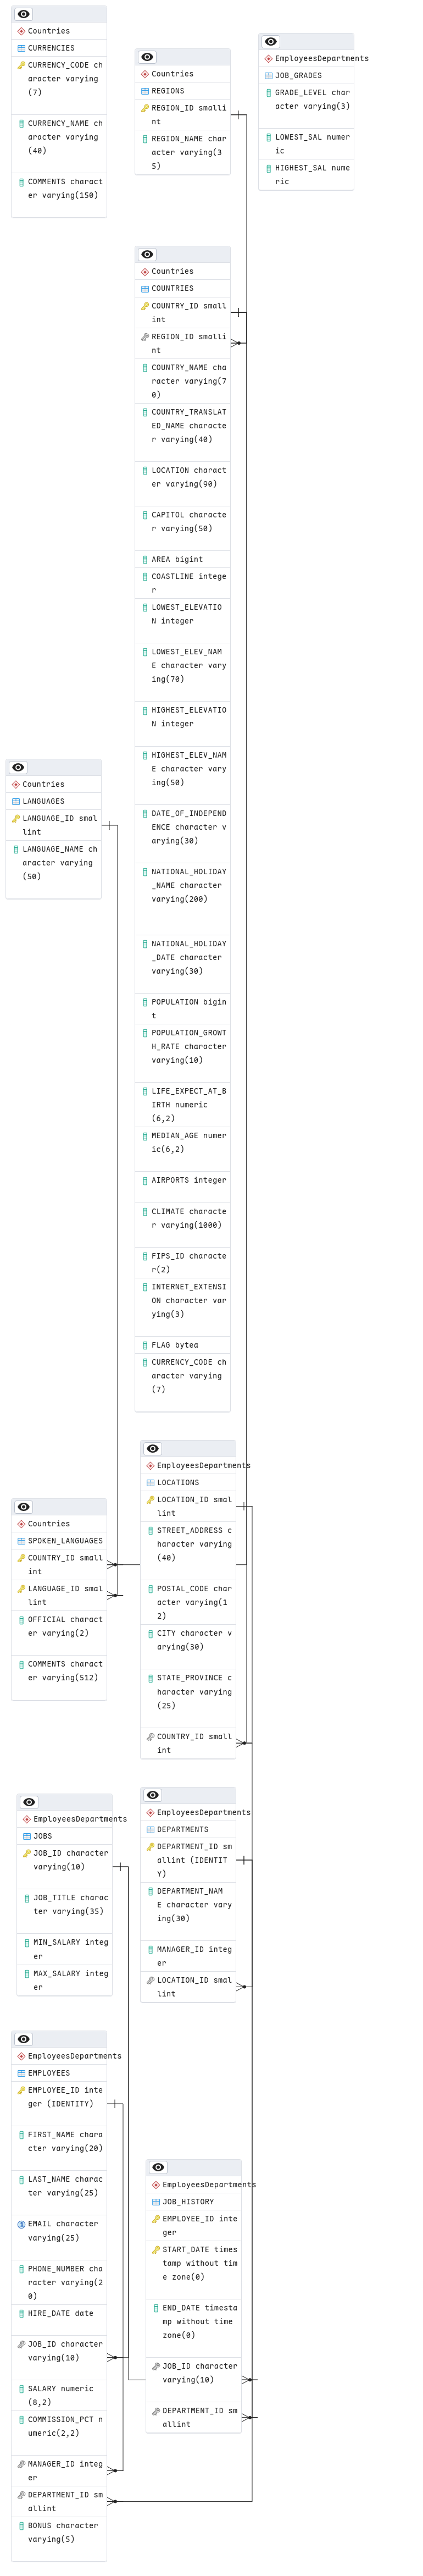Click the table icon next to LOCATIONS
Viewport: 423px width, 2576px height.
click(151, 1483)
